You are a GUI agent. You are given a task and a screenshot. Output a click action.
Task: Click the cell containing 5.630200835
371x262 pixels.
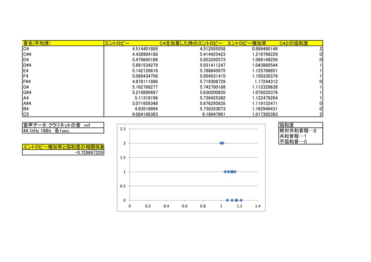(x=213, y=93)
